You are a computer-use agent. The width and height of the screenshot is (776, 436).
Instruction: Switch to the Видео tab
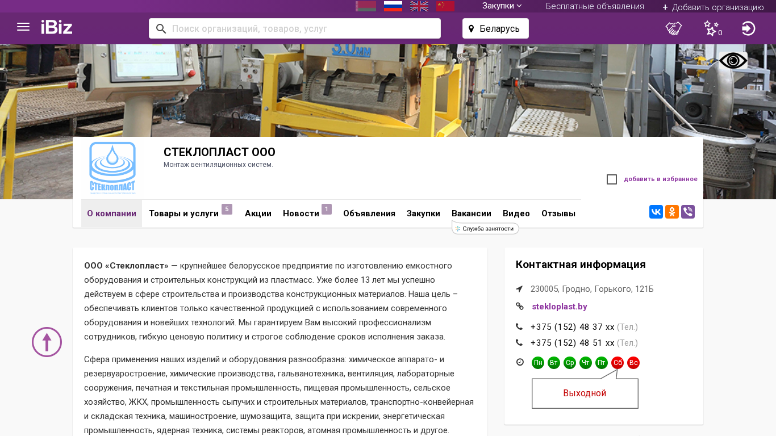pyautogui.click(x=516, y=213)
